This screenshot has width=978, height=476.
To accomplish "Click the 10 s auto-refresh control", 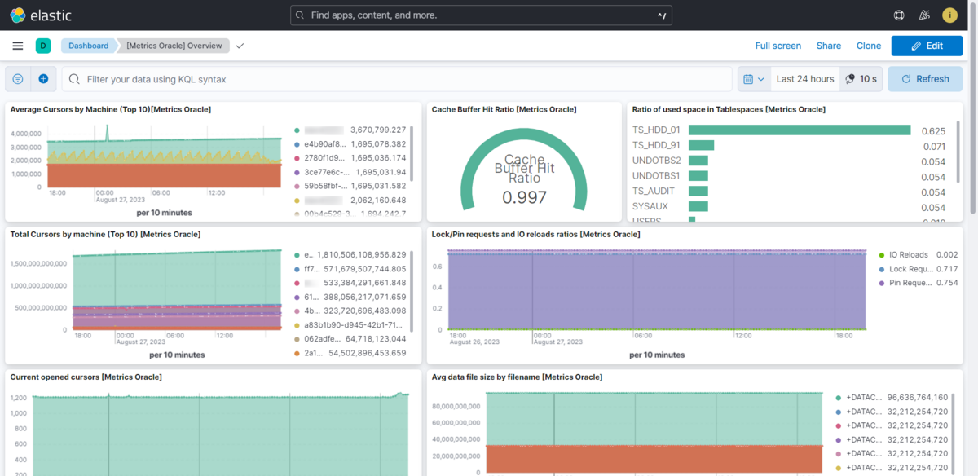I will coord(861,78).
